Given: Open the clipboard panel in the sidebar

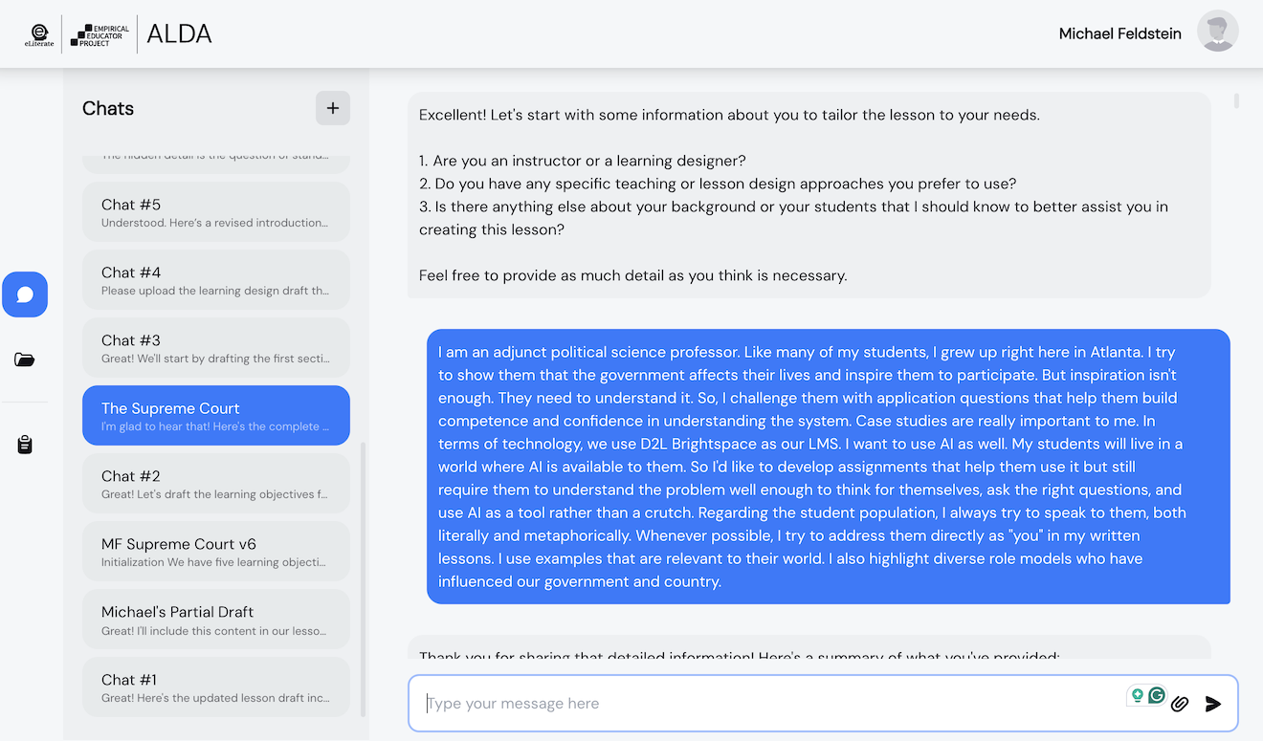Looking at the screenshot, I should click(x=25, y=444).
